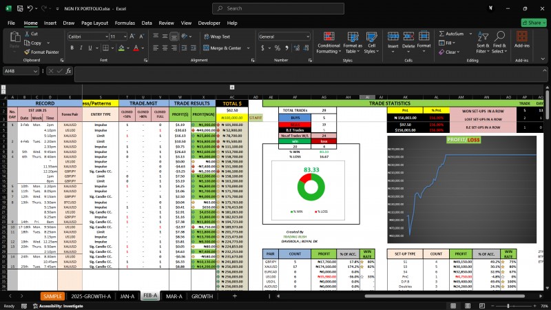Click the Name Box showing AI48

tap(20, 71)
